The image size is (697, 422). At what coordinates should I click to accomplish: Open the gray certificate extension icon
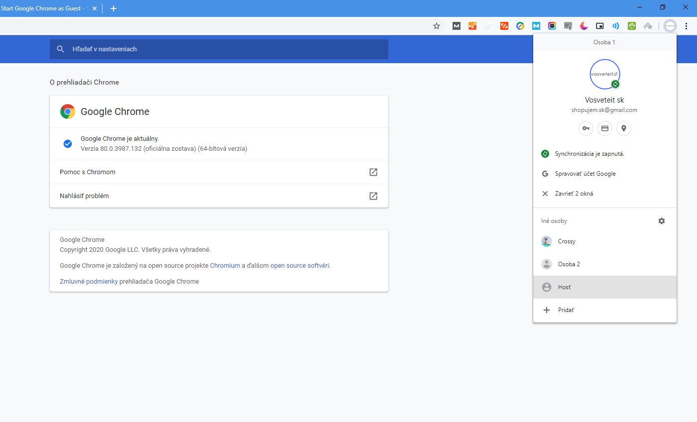[x=568, y=26]
